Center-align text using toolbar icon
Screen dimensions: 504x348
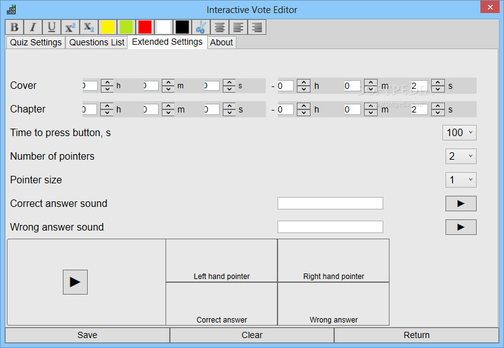pos(220,27)
